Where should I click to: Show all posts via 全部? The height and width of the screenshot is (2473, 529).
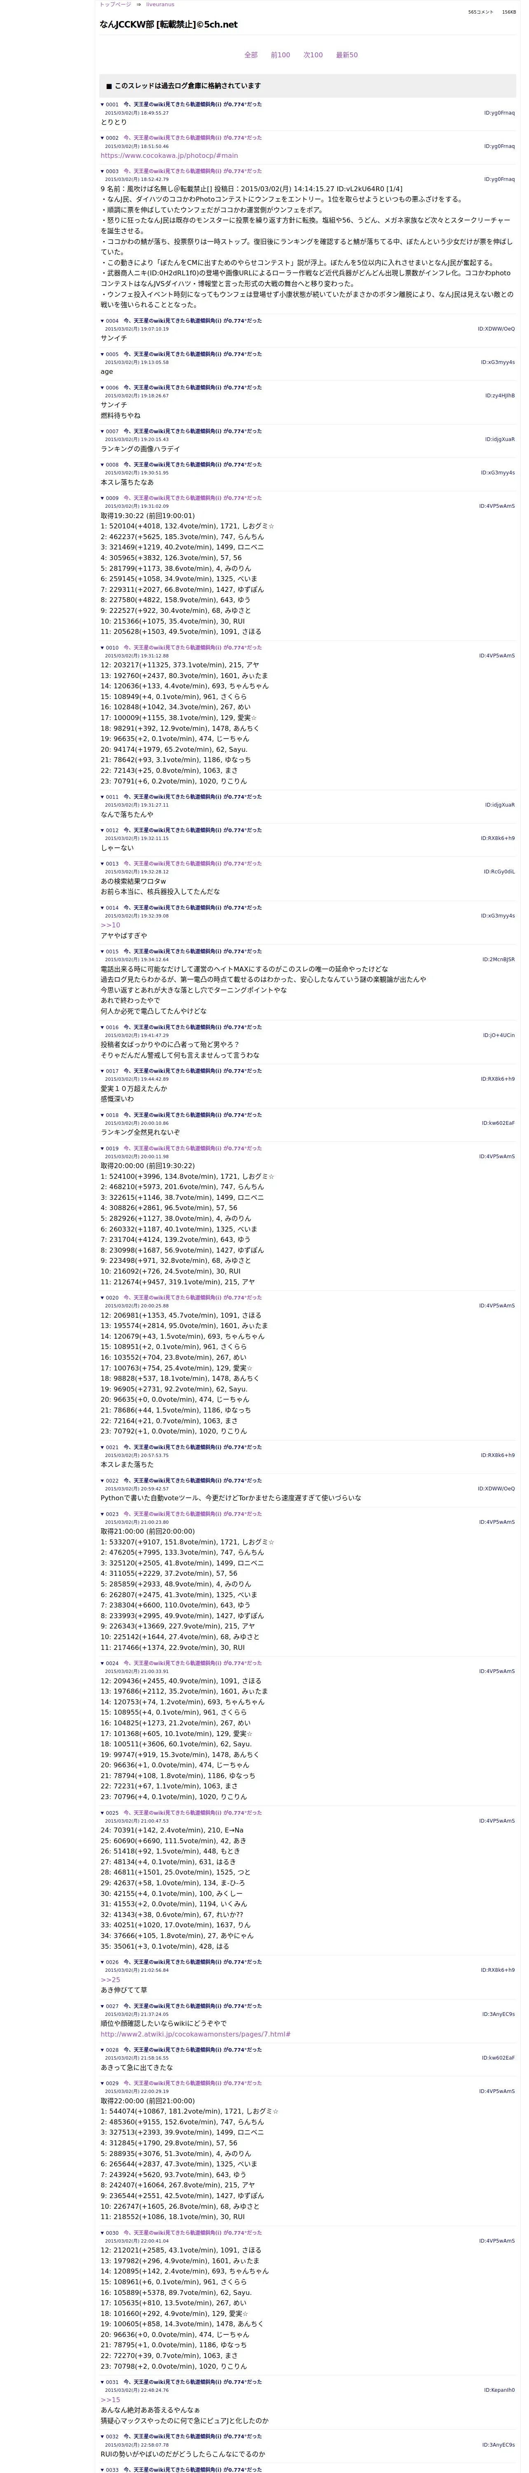pos(250,56)
